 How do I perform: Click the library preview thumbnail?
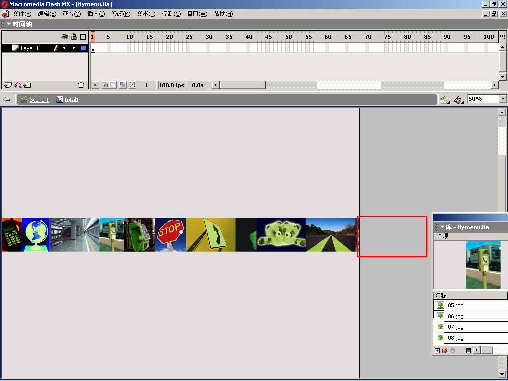483,265
